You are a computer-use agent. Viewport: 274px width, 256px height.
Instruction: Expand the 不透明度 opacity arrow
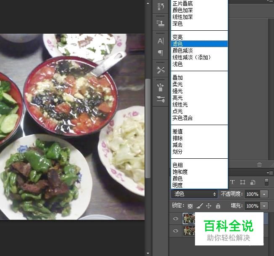(x=264, y=194)
